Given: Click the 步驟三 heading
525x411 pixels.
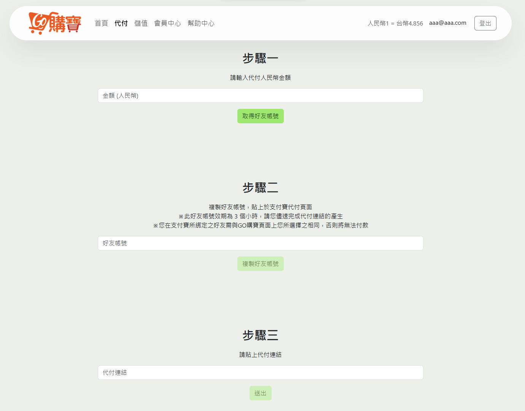Looking at the screenshot, I should [x=260, y=336].
